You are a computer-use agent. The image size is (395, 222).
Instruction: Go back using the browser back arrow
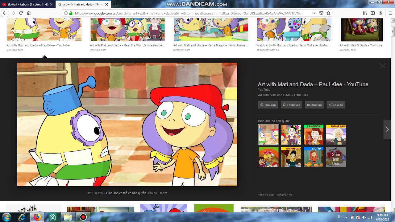(5, 13)
